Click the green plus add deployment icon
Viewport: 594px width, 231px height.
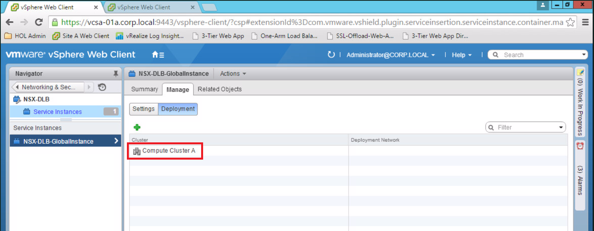tap(137, 127)
